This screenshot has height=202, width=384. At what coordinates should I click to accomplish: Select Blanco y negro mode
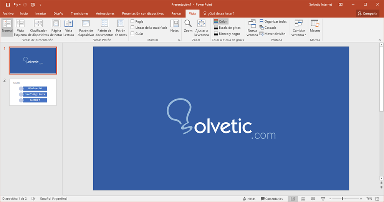pos(227,34)
